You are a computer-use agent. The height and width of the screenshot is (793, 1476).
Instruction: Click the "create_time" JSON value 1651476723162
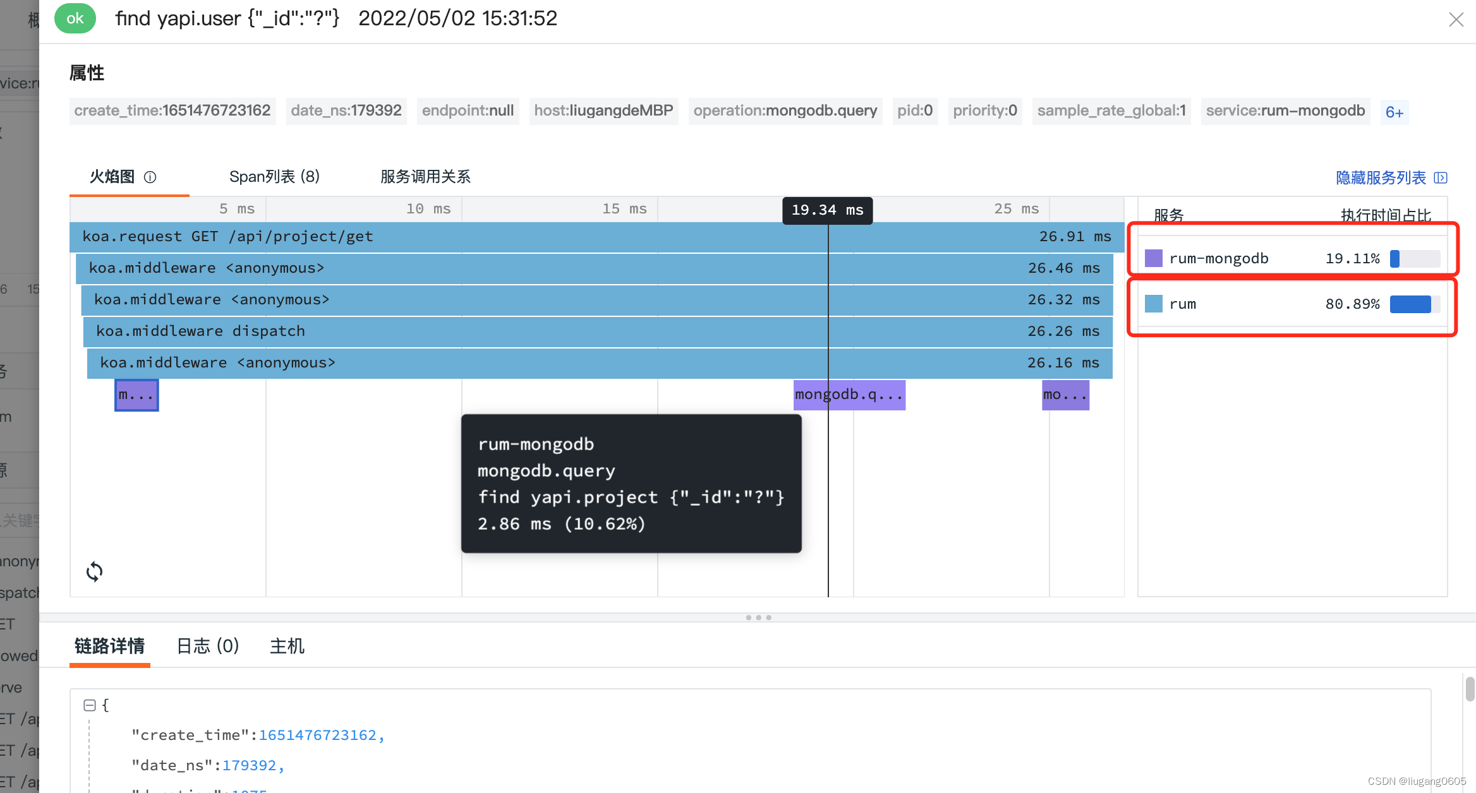pos(317,736)
